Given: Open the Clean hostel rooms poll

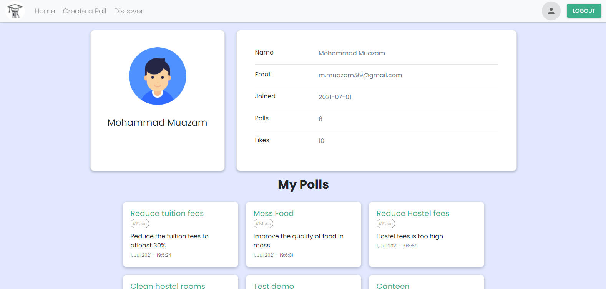Looking at the screenshot, I should [168, 286].
